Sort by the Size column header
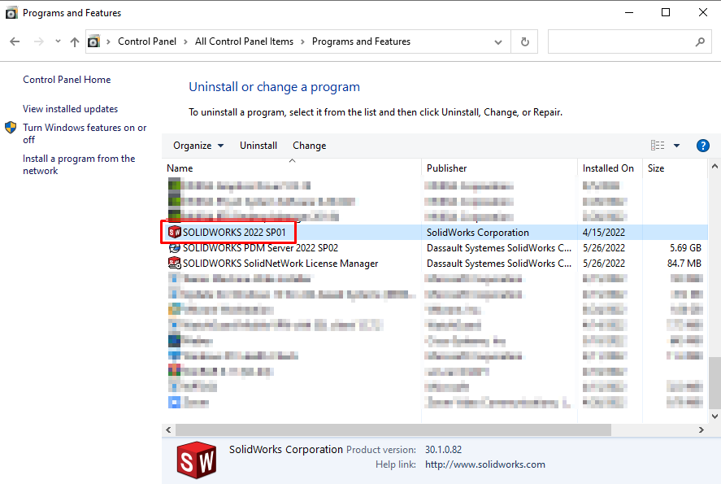 pos(674,168)
